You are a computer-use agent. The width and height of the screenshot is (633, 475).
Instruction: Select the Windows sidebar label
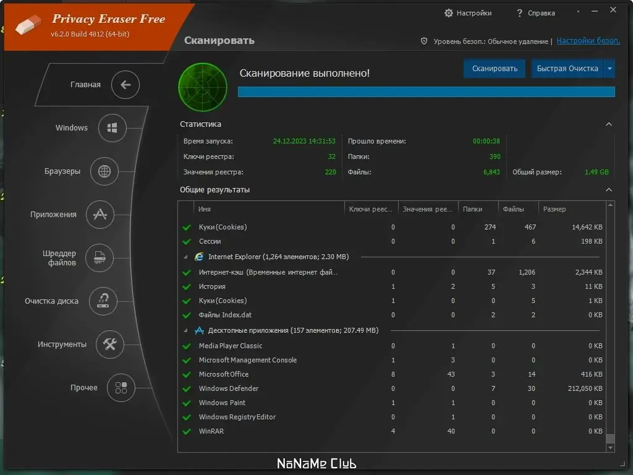[72, 128]
